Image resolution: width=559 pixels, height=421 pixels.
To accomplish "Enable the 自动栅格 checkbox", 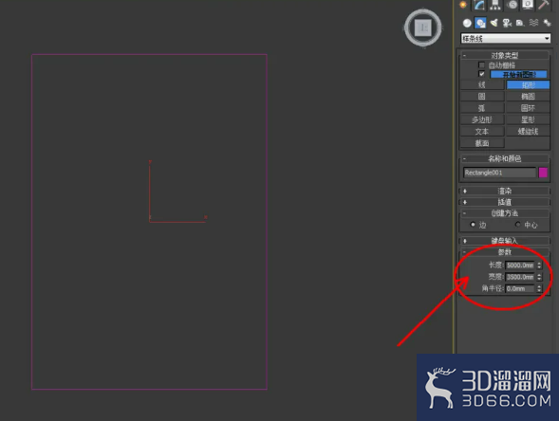I will tap(481, 65).
